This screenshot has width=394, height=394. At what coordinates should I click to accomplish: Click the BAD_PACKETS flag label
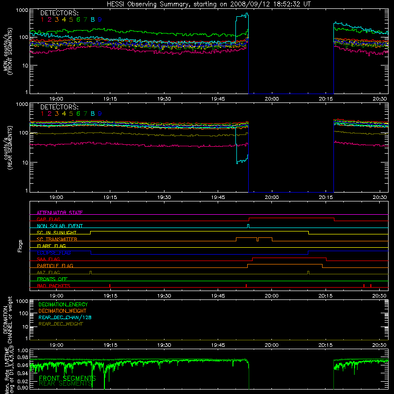pos(54,286)
